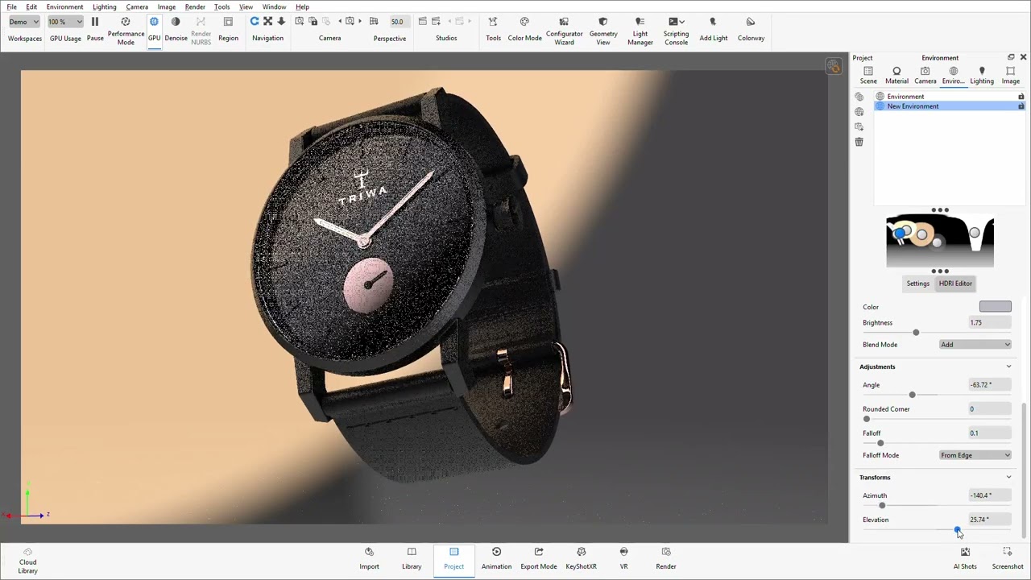Screen dimensions: 1031x580
Task: Collapse the Adjustments section
Action: (x=1008, y=367)
